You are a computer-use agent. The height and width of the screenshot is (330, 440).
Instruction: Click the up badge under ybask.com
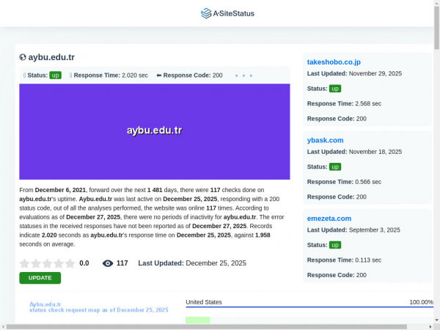[335, 166]
